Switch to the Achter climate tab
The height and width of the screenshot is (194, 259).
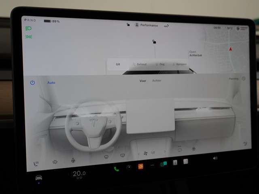pyautogui.click(x=157, y=80)
